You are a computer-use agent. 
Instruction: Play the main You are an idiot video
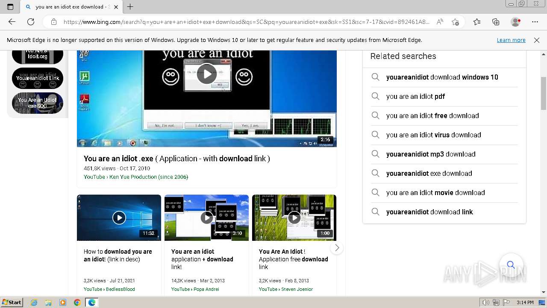click(x=207, y=74)
